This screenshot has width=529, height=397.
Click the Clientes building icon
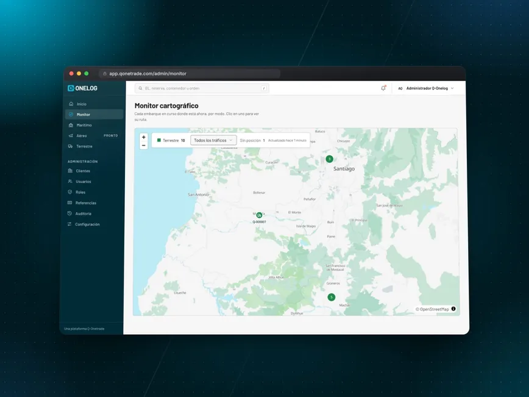pyautogui.click(x=70, y=171)
